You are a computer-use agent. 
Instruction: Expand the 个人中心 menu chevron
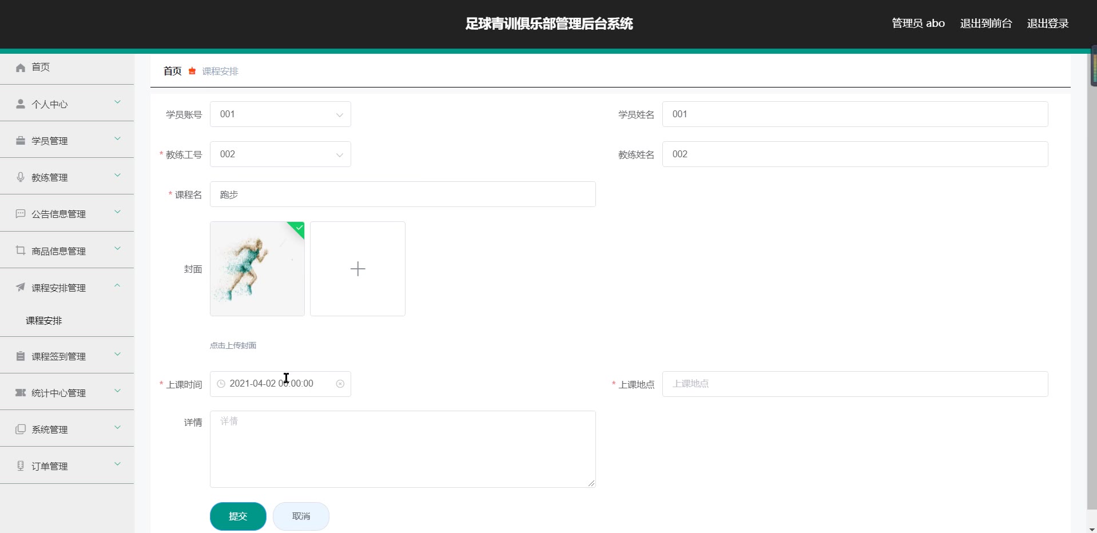(117, 102)
